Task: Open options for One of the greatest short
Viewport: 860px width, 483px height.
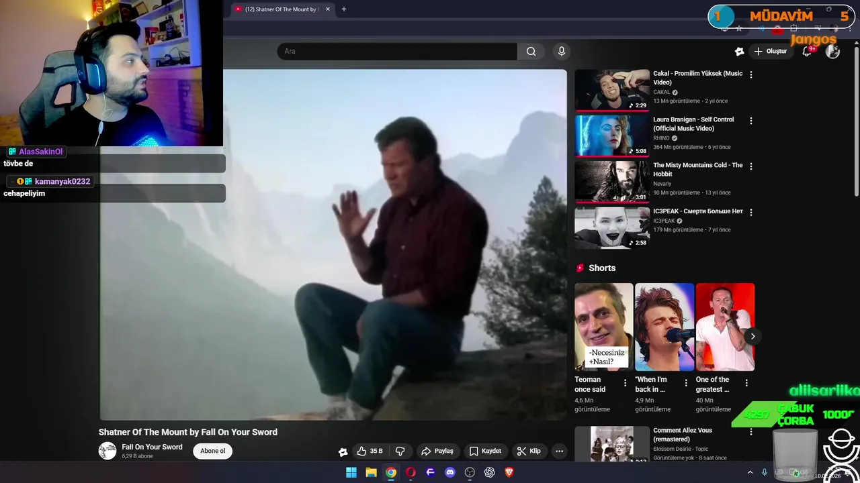Action: tap(746, 383)
